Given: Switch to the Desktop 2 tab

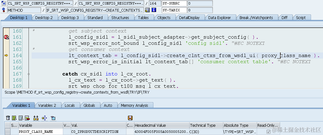Looking at the screenshot, I should [44, 17].
